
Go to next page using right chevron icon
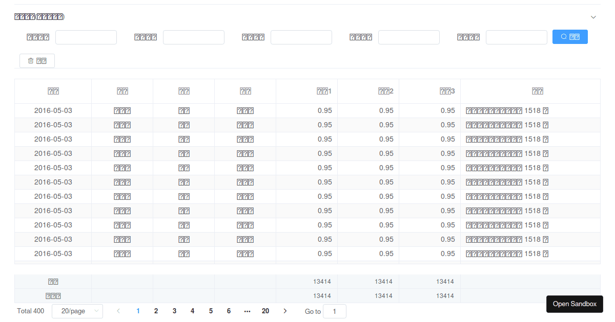click(x=285, y=311)
